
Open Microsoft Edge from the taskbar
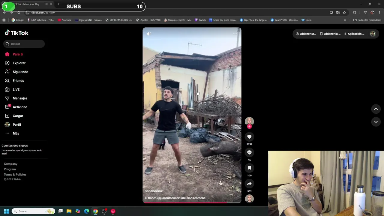click(x=86, y=211)
